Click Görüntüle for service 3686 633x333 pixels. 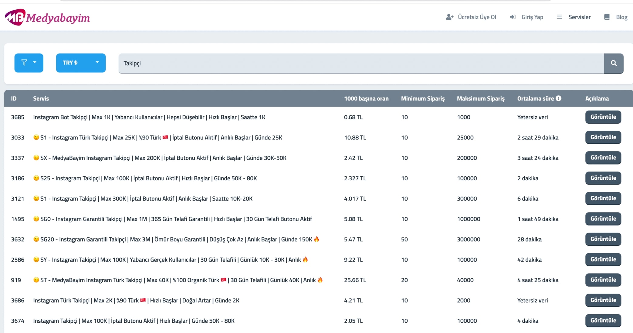[x=603, y=300]
